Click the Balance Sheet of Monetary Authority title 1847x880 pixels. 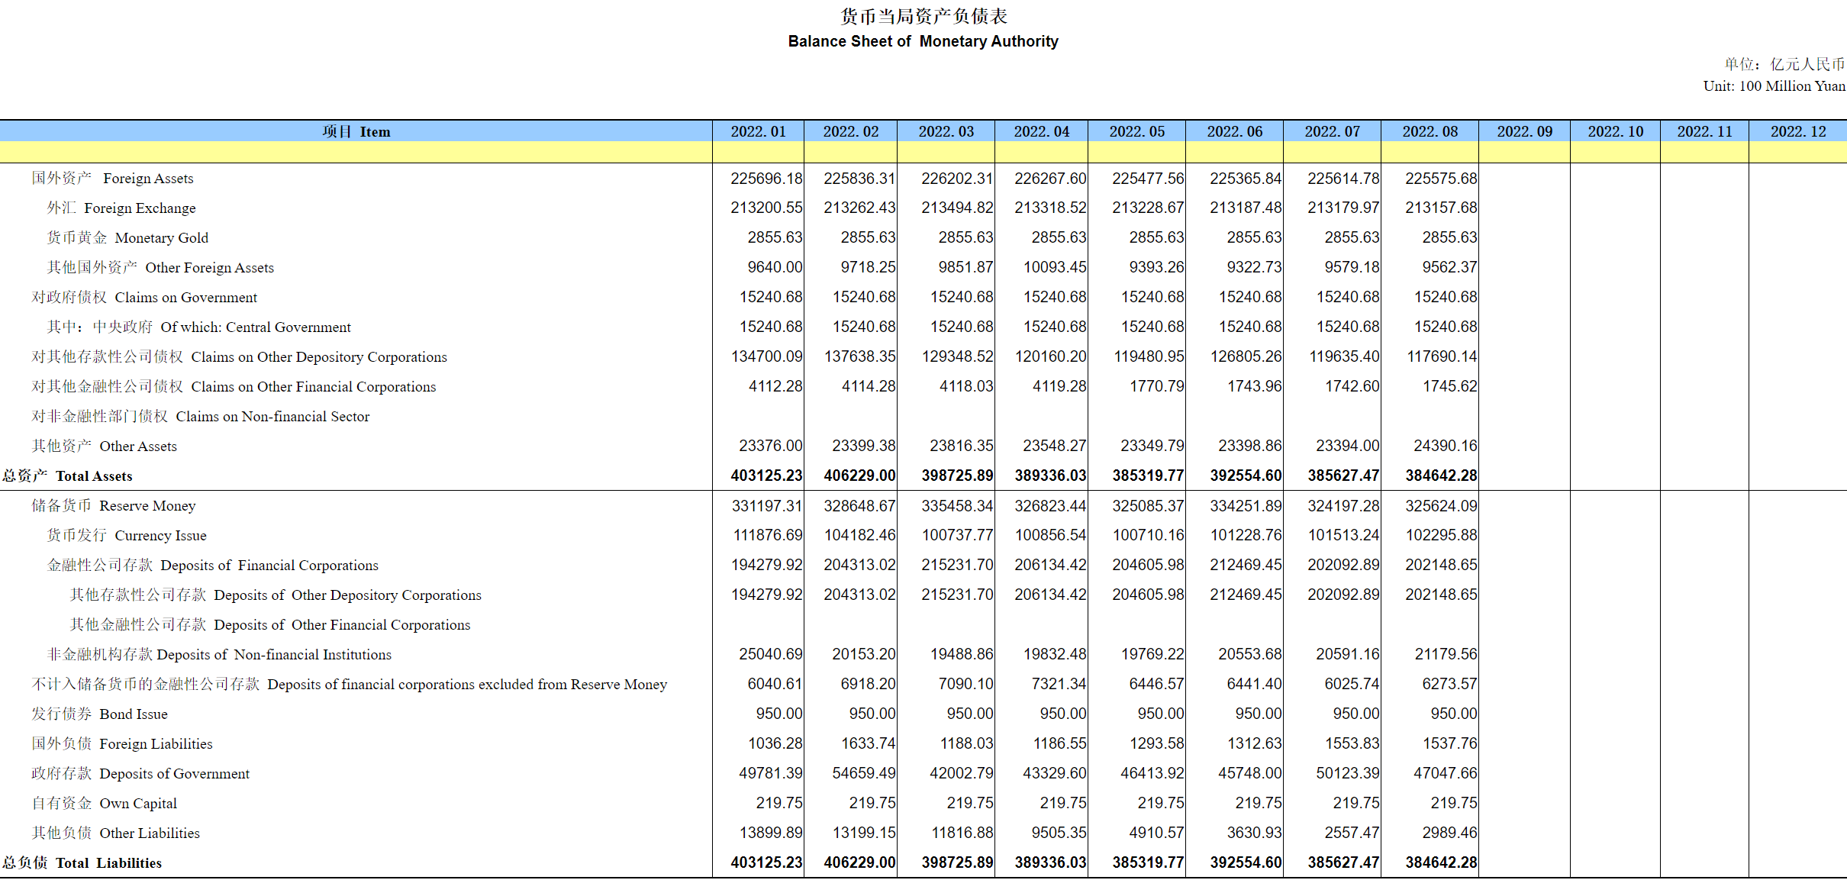(x=923, y=41)
